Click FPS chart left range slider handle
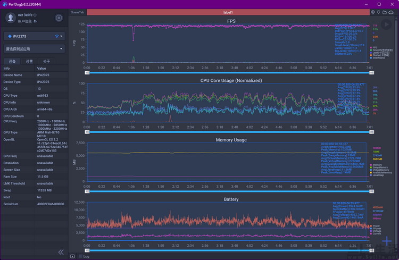Screen dimensions: 399x260 pyautogui.click(x=87, y=73)
